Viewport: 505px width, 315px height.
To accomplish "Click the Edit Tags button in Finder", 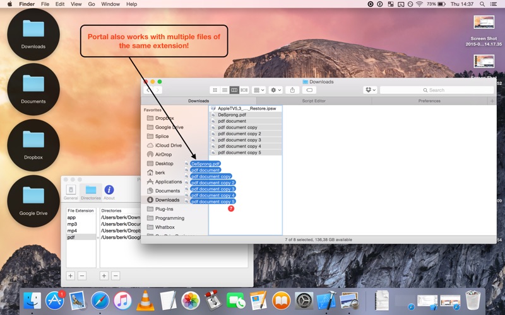I will [x=309, y=90].
